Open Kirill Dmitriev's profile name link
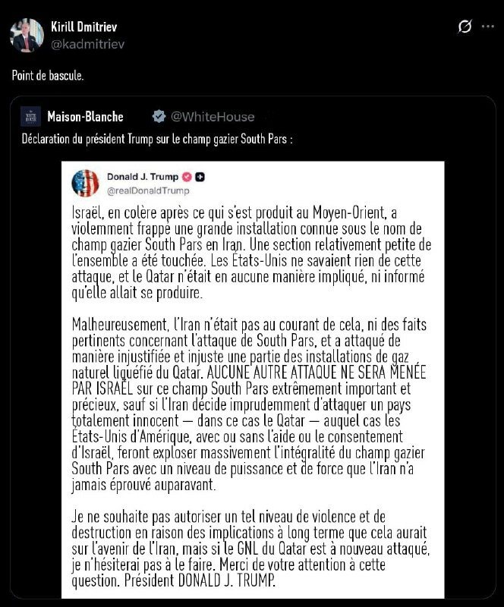This screenshot has height=607, width=504. point(83,27)
